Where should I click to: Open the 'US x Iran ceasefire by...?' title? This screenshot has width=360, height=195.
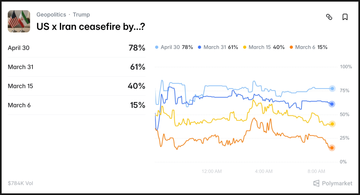[91, 26]
